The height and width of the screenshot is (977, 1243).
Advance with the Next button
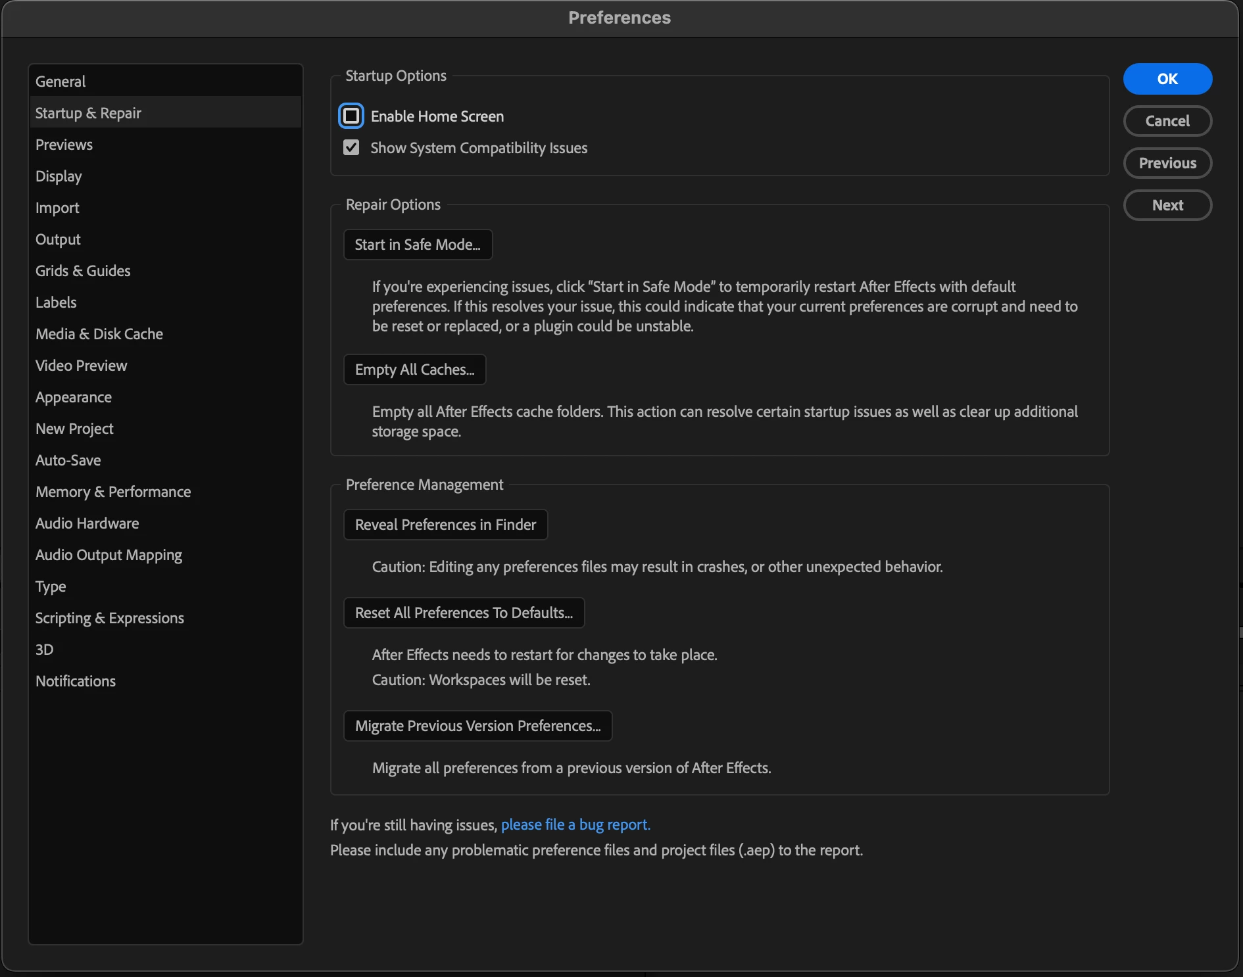click(x=1167, y=205)
